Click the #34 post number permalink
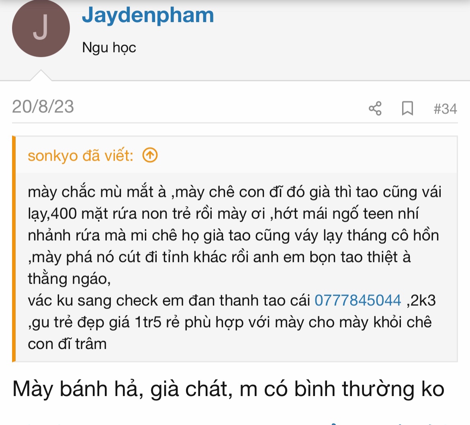470x425 pixels. [x=445, y=108]
